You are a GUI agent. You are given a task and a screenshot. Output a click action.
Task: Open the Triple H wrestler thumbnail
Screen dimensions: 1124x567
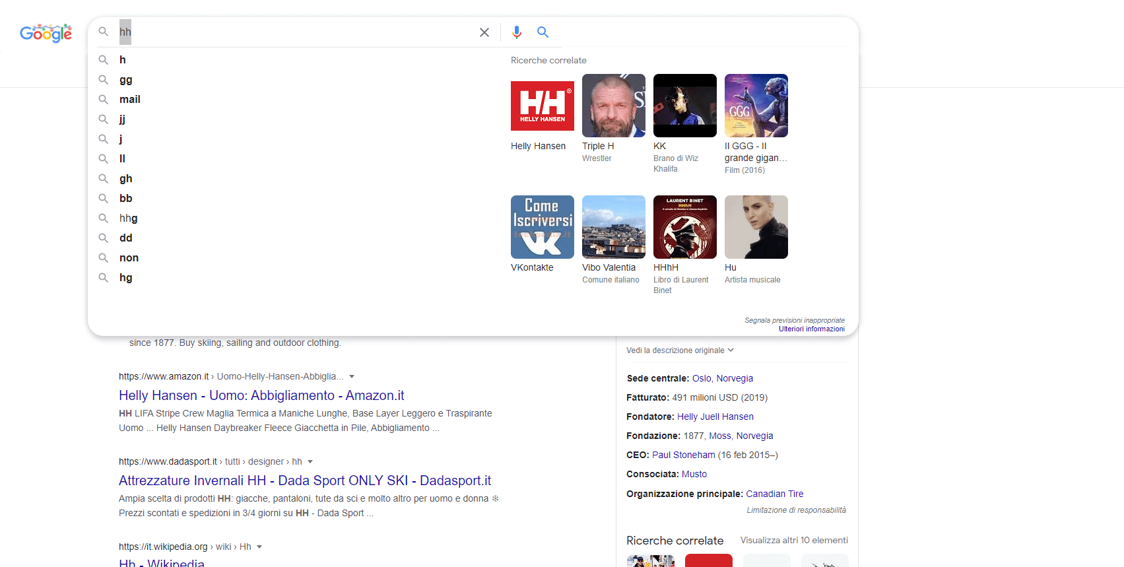point(614,106)
